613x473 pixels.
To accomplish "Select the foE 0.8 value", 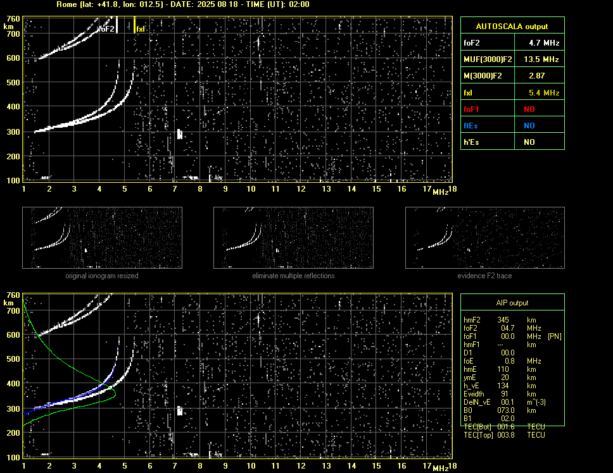I will coord(509,361).
